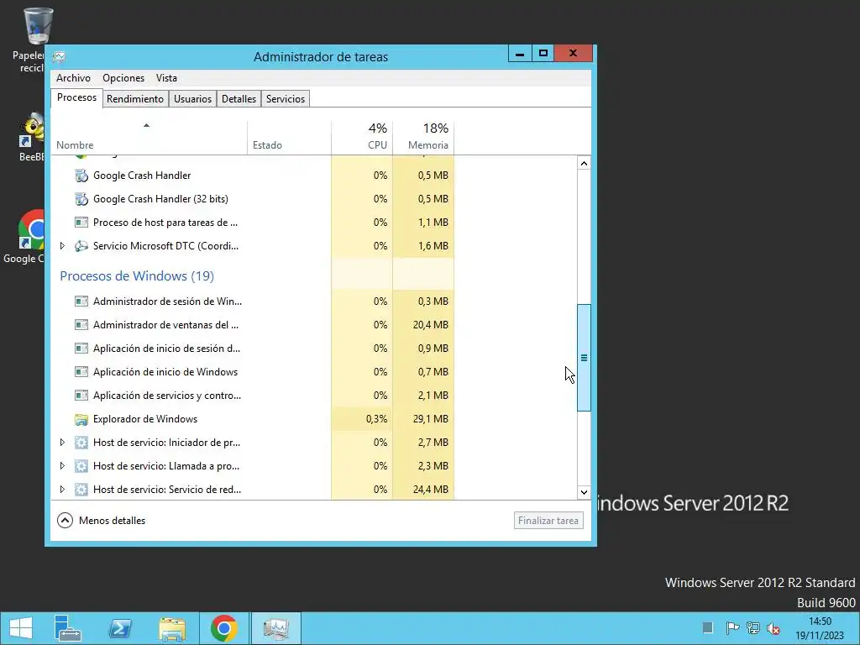This screenshot has width=860, height=645.
Task: Click the Administrador de sesión de Windows icon
Action: pos(81,302)
